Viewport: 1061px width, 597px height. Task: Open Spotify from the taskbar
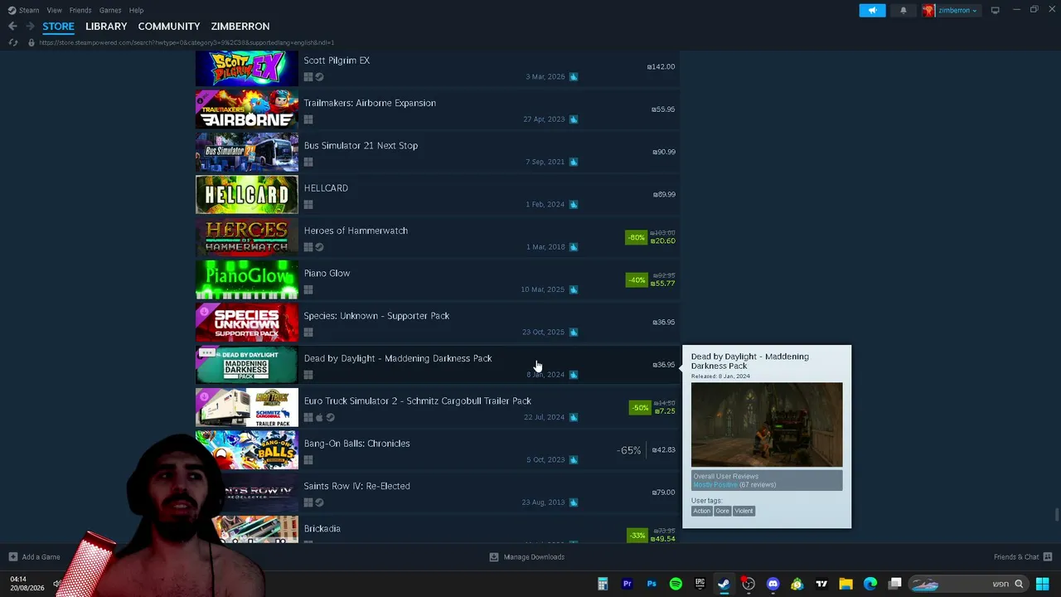(676, 584)
